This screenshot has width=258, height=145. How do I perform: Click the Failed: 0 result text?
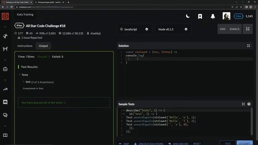[58, 57]
